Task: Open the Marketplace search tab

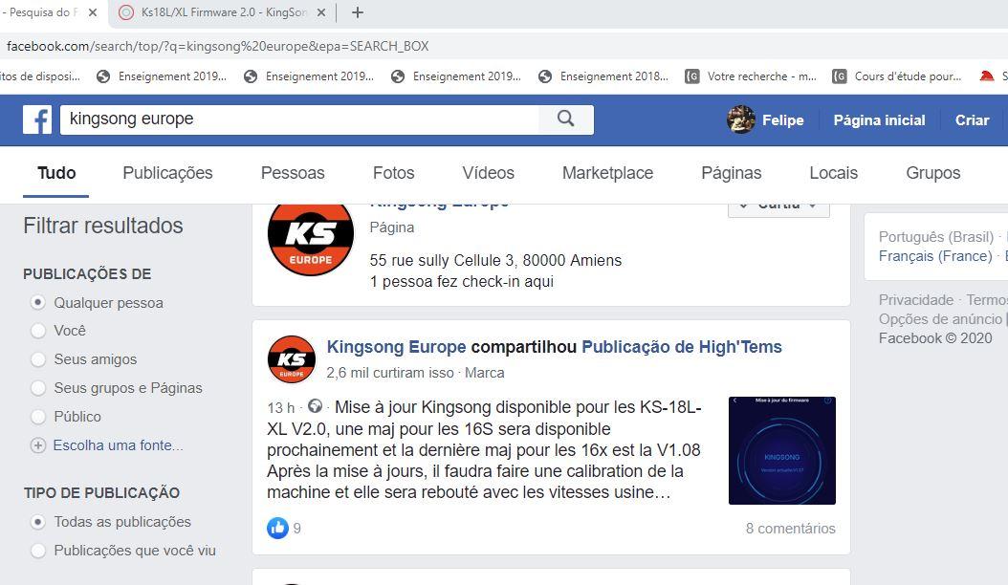Action: point(607,173)
